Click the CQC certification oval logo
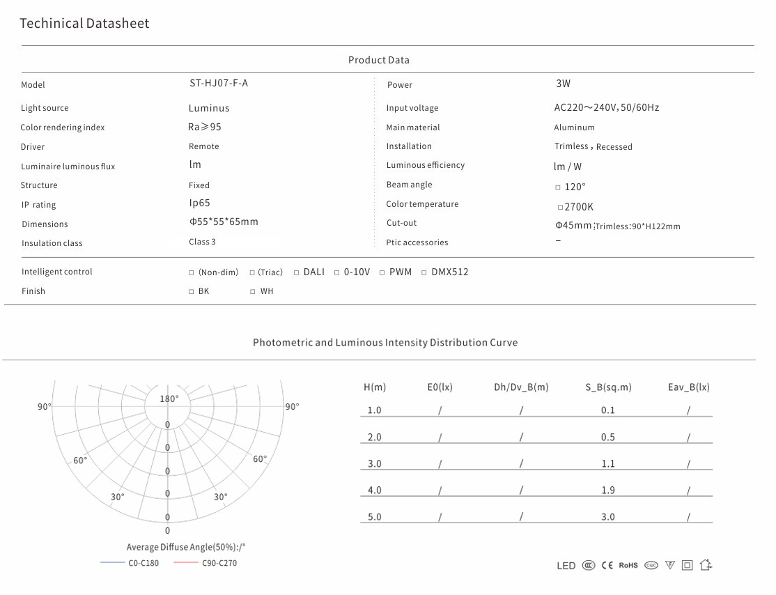 coord(651,566)
